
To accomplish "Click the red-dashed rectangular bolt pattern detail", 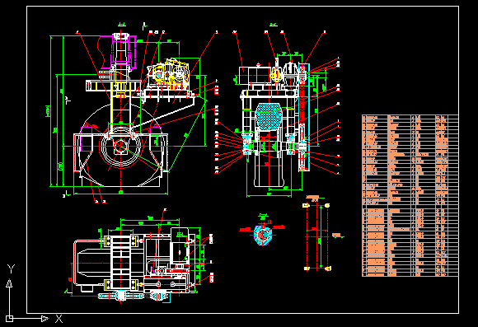I will click(x=317, y=236).
